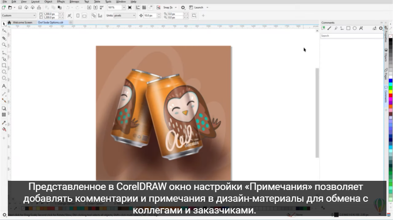393x220 pixels.
Task: Click the vertical scrollbar of the canvas
Action: 317,113
